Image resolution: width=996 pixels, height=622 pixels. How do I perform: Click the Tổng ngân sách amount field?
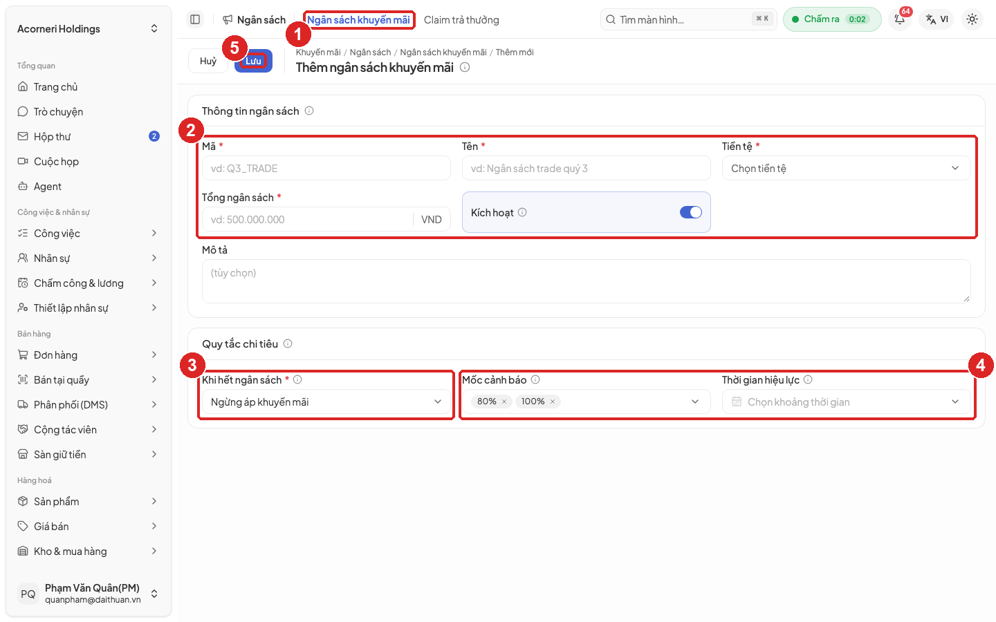pos(326,219)
